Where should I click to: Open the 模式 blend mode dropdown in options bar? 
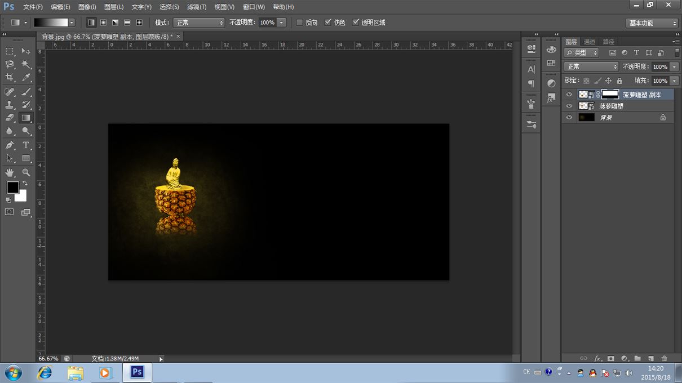198,23
